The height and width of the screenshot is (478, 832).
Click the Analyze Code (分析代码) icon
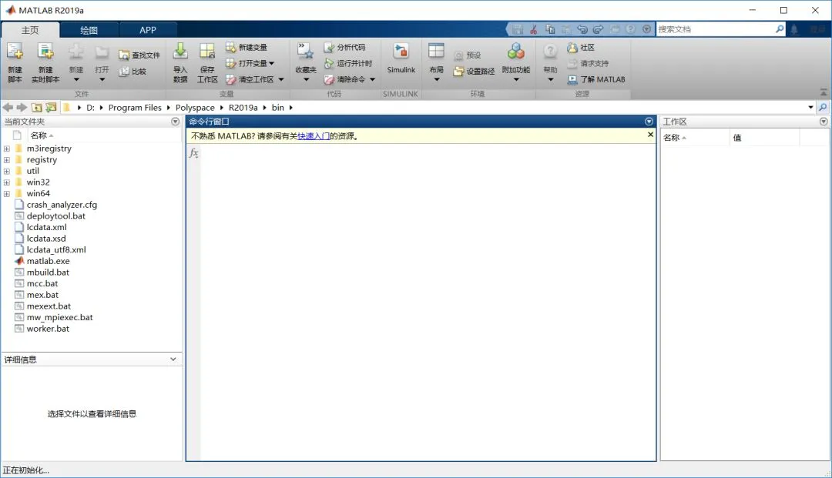coord(329,47)
